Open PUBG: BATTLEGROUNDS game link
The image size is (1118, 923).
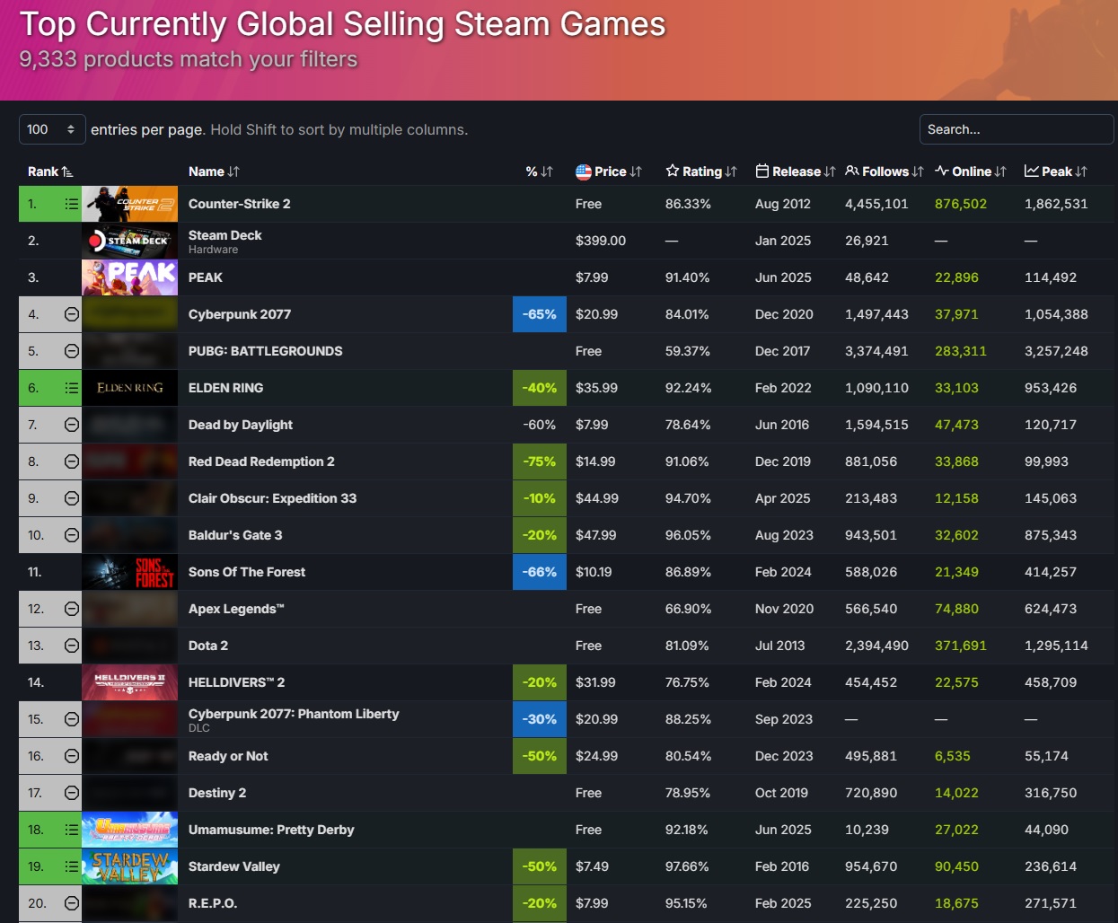click(x=266, y=351)
